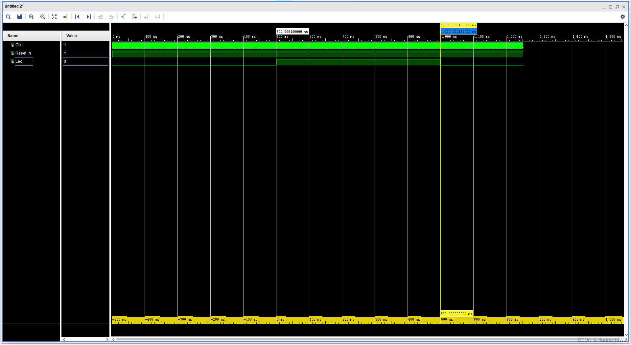
Task: Minimize the waveform window
Action: [x=604, y=7]
